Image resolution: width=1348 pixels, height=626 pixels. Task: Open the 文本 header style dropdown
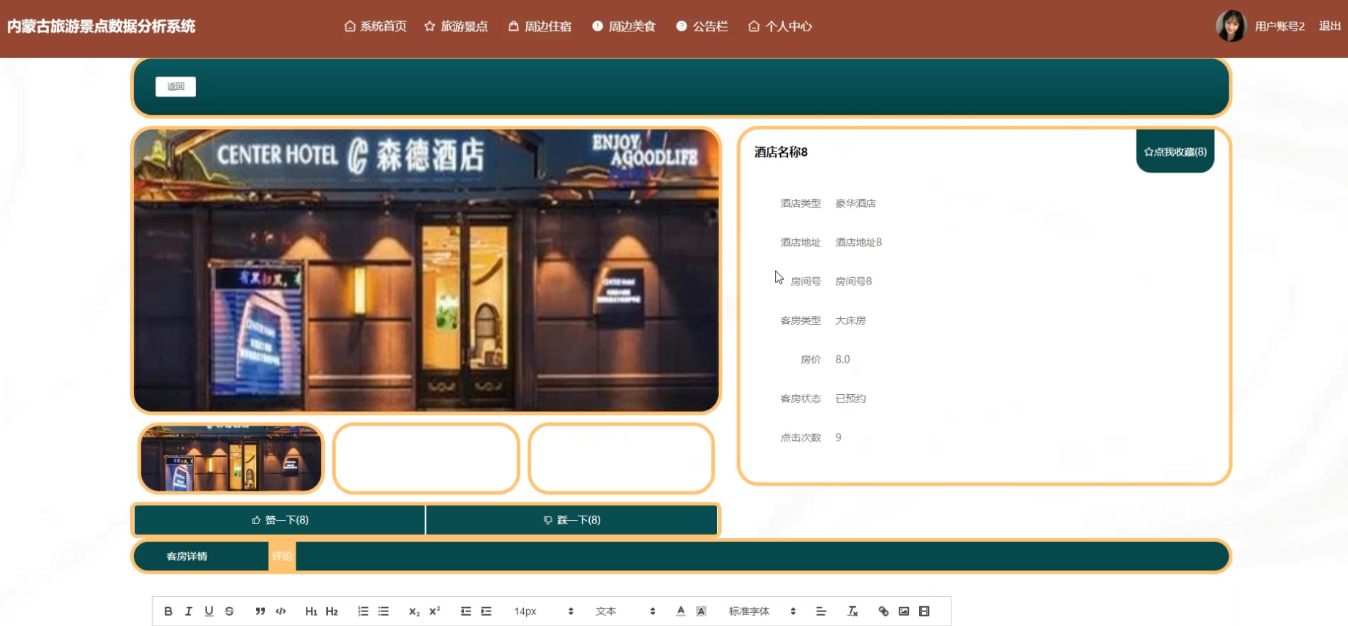coord(624,611)
